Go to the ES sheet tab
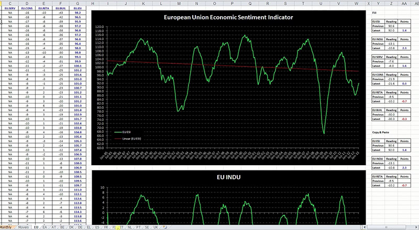419x230 pixels. coord(97,227)
